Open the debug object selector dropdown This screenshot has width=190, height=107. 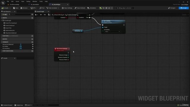pyautogui.click(x=124, y=8)
